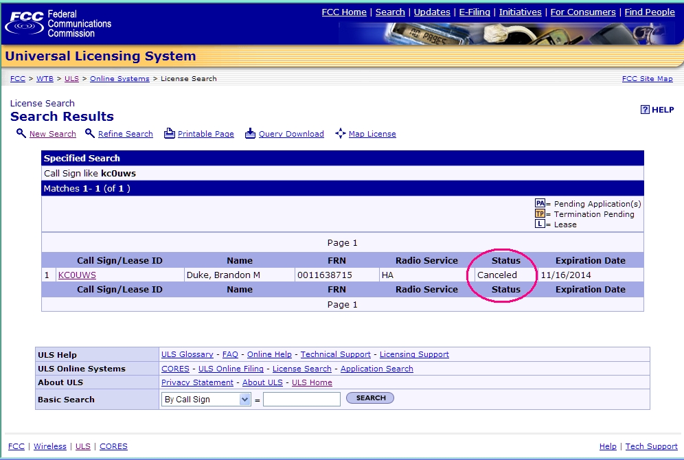Image resolution: width=684 pixels, height=460 pixels.
Task: Click the Basic Search text field
Action: pyautogui.click(x=302, y=400)
